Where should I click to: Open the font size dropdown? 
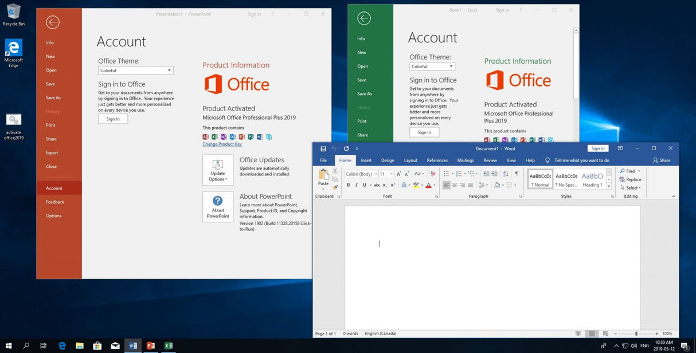(391, 174)
